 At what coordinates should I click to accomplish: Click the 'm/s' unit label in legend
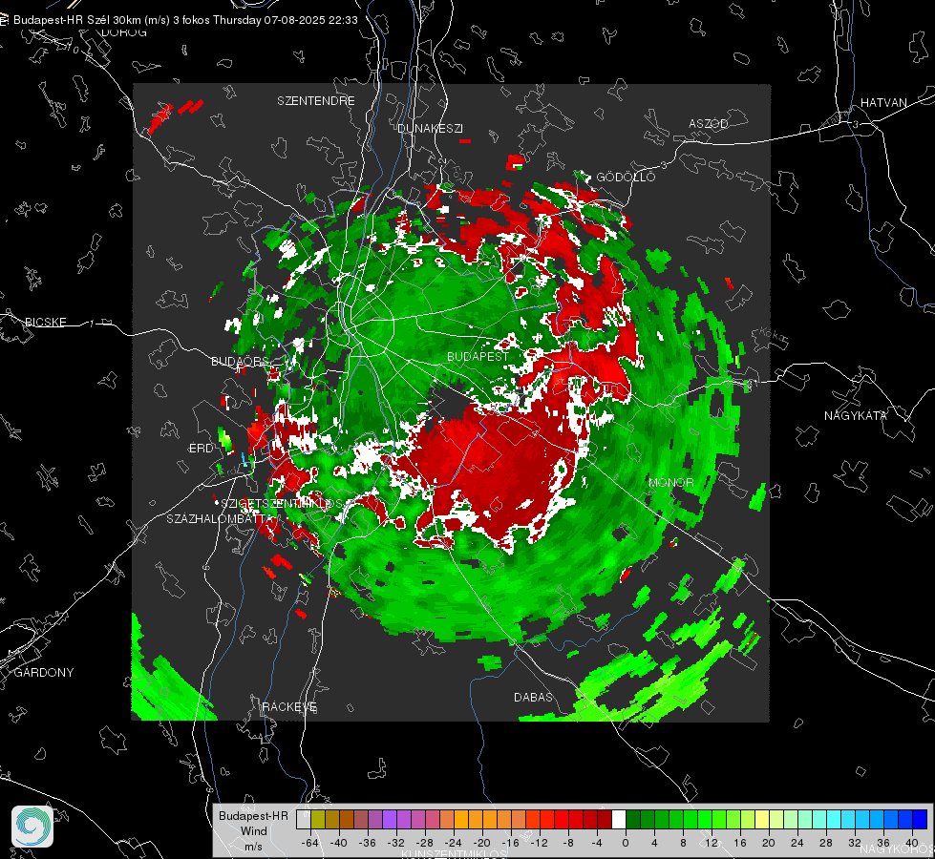253,847
